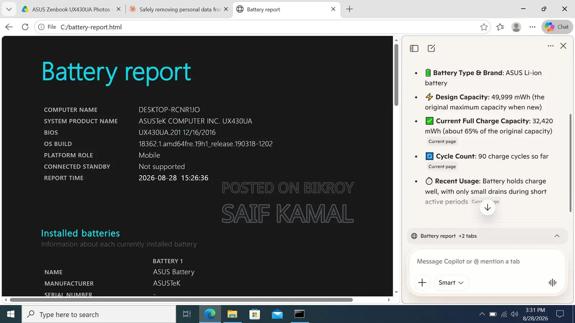
Task: Start voice input in Copilot
Action: tap(552, 283)
